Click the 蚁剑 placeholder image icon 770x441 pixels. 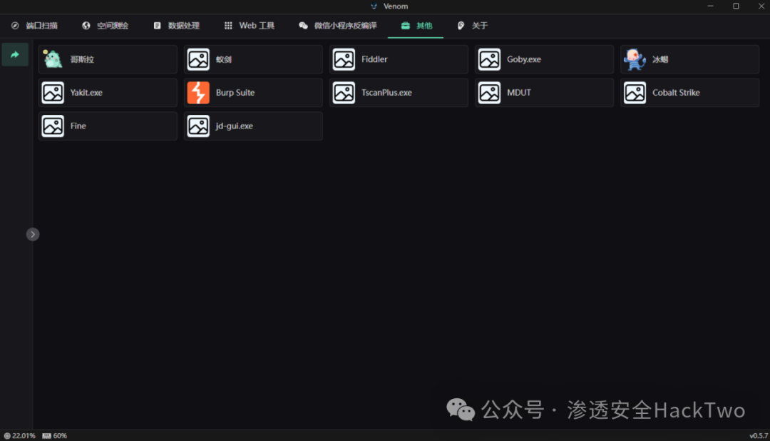198,59
